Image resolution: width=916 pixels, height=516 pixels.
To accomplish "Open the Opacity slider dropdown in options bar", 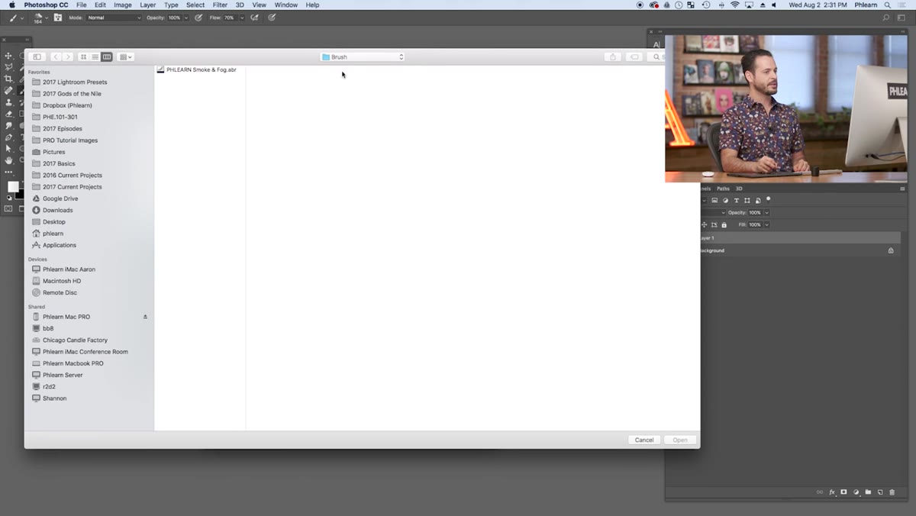I will tap(186, 18).
